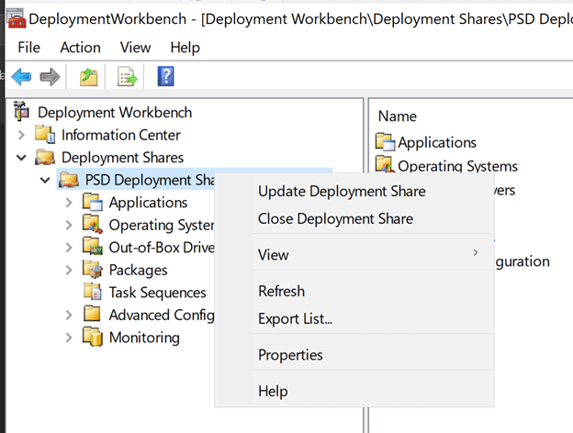
Task: Select Applications in the right pane list
Action: 437,142
